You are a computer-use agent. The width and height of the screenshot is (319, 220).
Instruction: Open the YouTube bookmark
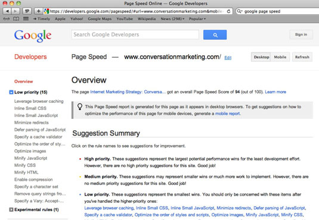(125, 19)
